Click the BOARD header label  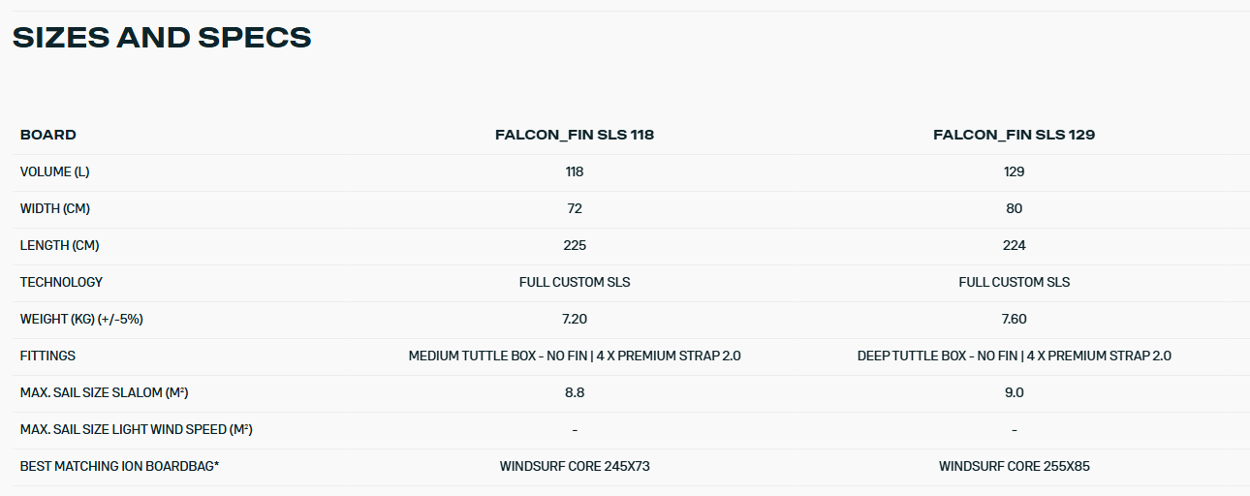click(48, 135)
